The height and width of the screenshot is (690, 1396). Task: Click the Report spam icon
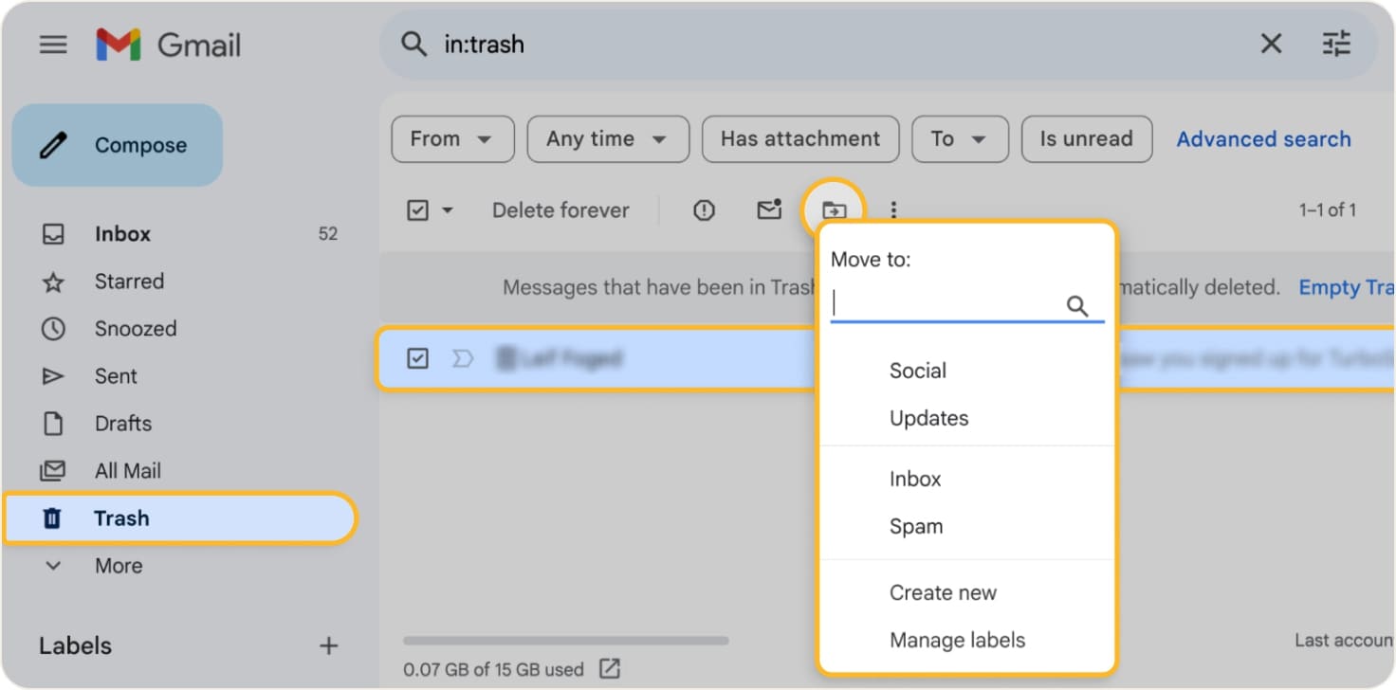[x=704, y=210]
